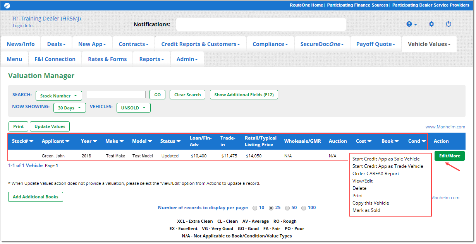The height and width of the screenshot is (244, 476).
Task: Choose View/Edit from action menu
Action: [363, 181]
